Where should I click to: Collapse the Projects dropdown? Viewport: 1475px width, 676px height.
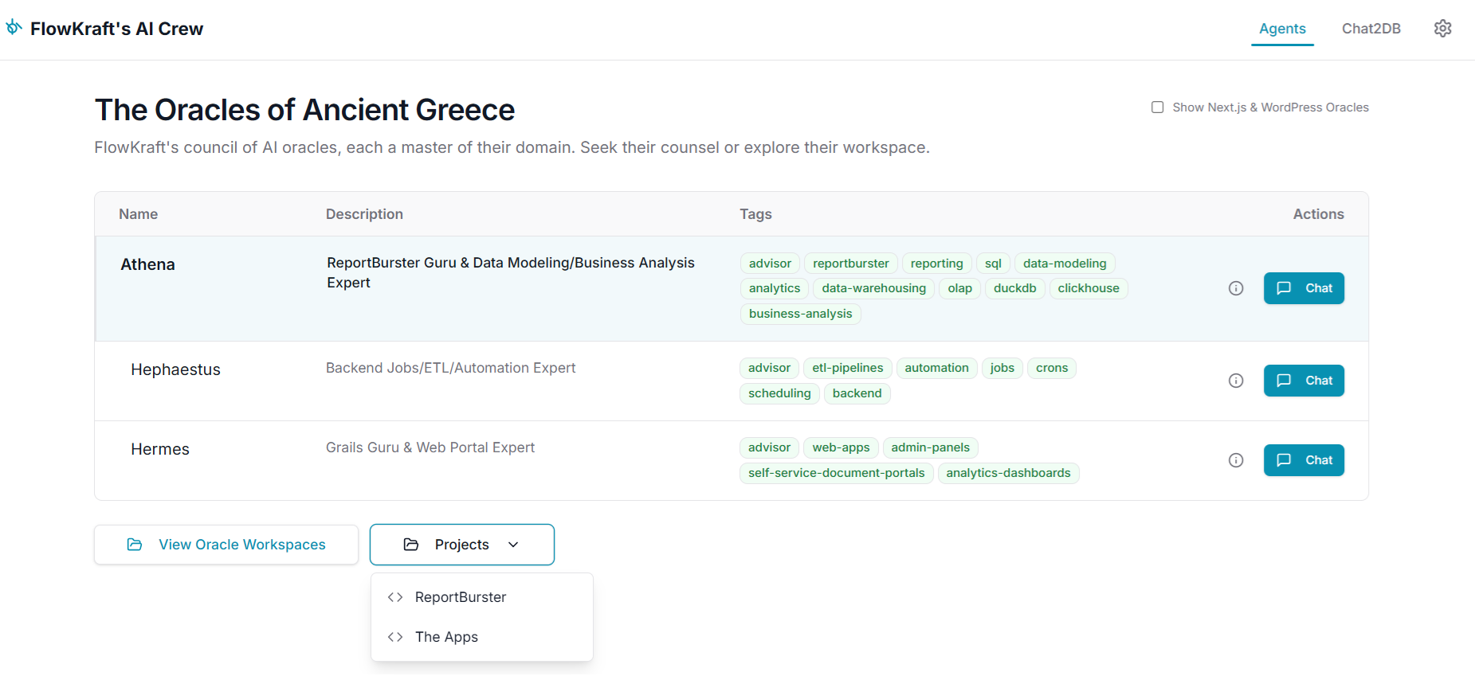pos(461,545)
